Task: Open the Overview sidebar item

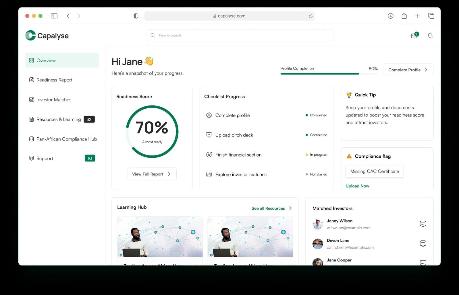Action: tap(62, 60)
